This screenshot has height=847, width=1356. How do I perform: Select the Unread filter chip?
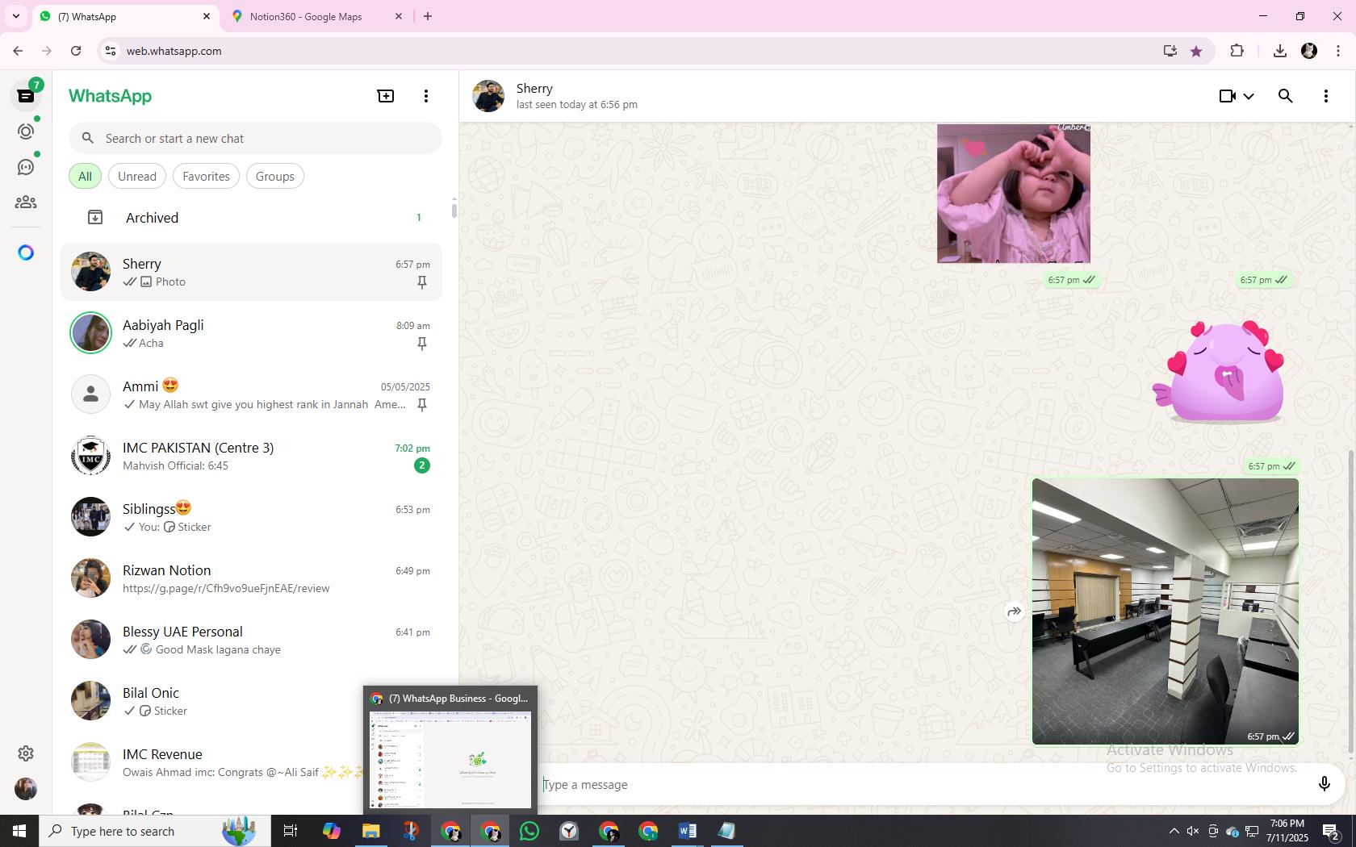coord(137,177)
